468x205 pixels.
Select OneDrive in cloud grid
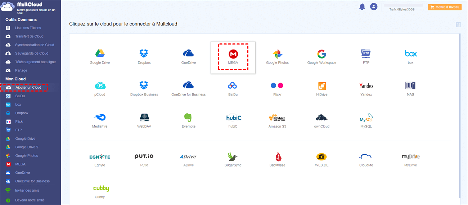click(x=188, y=54)
